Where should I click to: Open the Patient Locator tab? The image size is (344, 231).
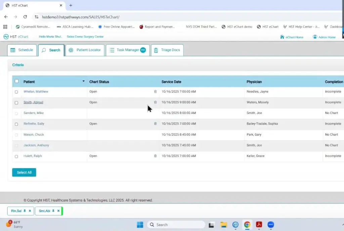click(x=85, y=50)
